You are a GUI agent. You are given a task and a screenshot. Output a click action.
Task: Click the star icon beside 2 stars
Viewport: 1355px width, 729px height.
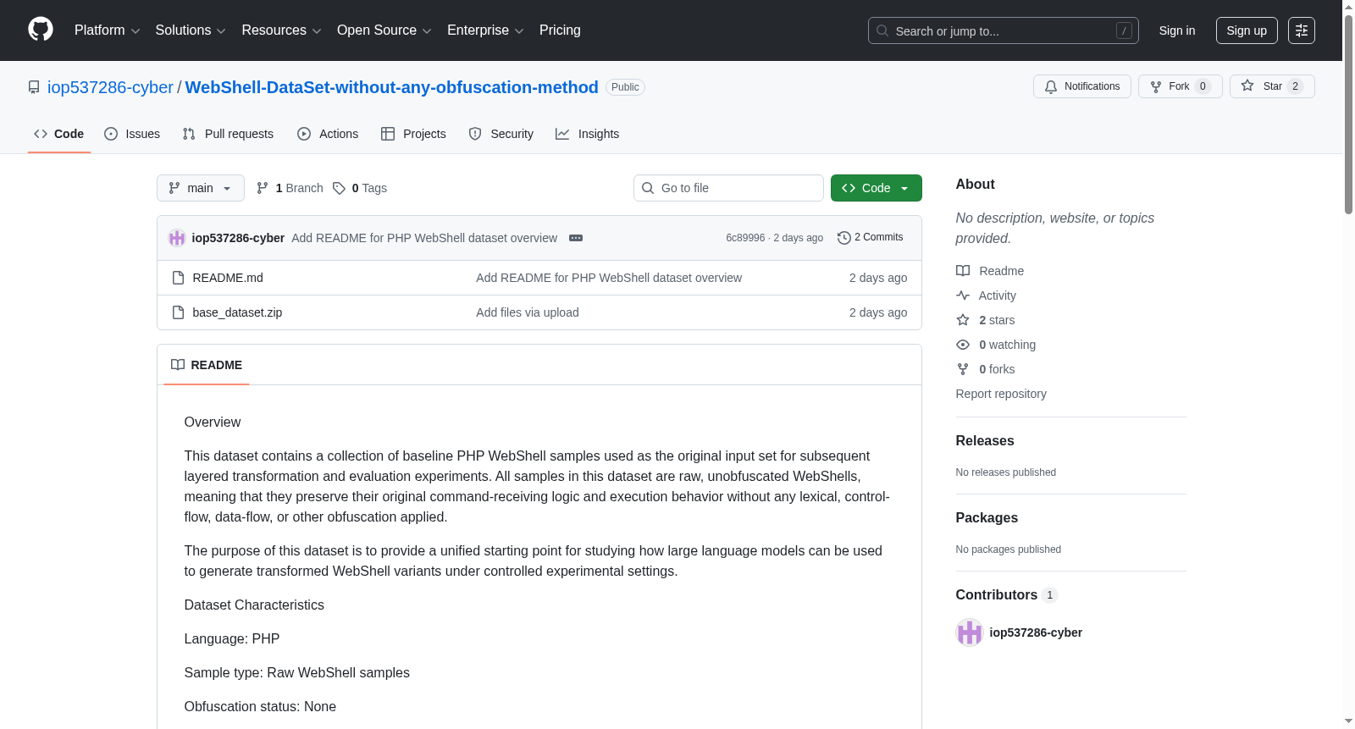[x=963, y=320]
